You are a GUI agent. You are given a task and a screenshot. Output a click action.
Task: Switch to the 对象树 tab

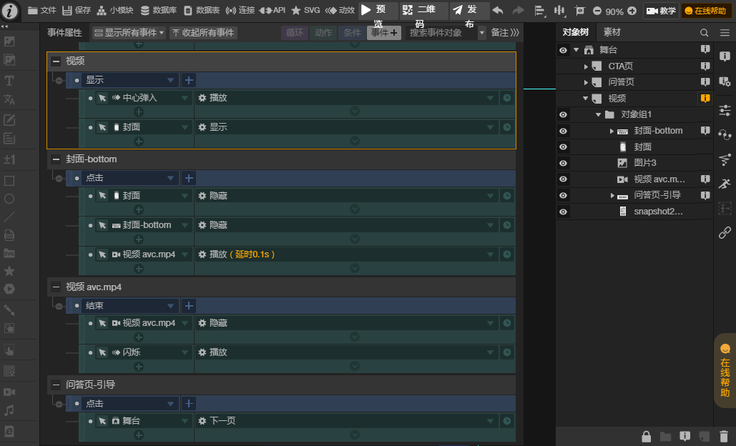pos(576,32)
